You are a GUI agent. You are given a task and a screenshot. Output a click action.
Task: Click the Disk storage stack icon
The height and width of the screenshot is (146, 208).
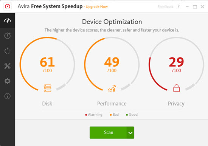(48, 88)
